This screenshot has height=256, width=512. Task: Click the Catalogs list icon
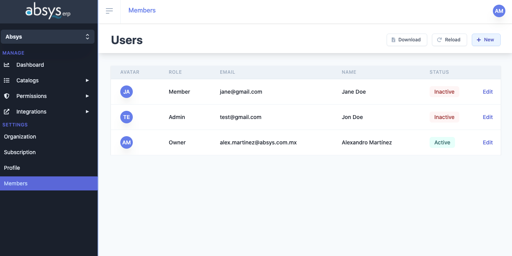(7, 80)
